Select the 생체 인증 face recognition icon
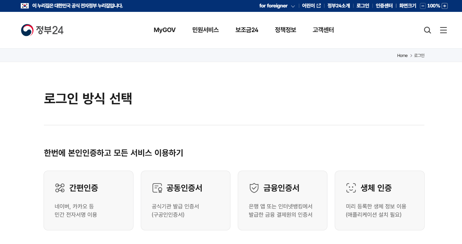The width and height of the screenshot is (462, 244). point(351,188)
